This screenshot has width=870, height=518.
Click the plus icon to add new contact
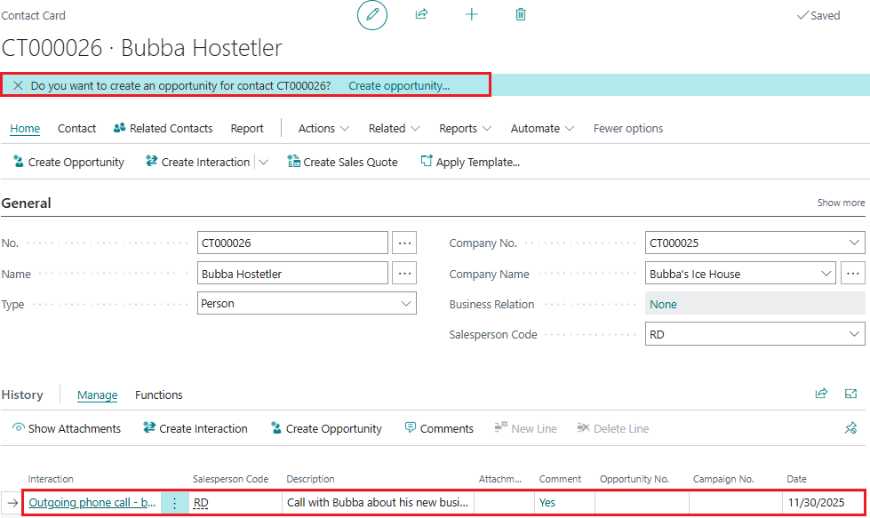[x=472, y=15]
